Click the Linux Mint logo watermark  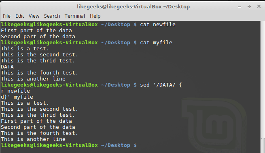pyautogui.click(x=214, y=123)
